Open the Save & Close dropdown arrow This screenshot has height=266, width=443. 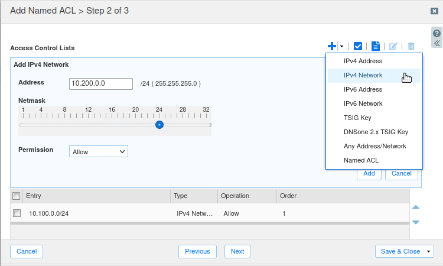point(428,251)
